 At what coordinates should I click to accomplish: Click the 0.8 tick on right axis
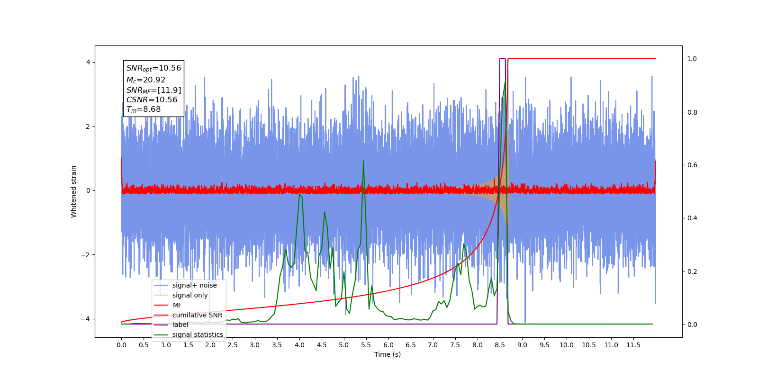click(x=692, y=112)
